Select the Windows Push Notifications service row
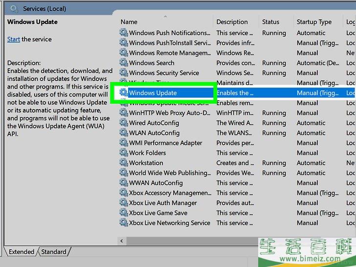The image size is (356, 267). click(237, 33)
